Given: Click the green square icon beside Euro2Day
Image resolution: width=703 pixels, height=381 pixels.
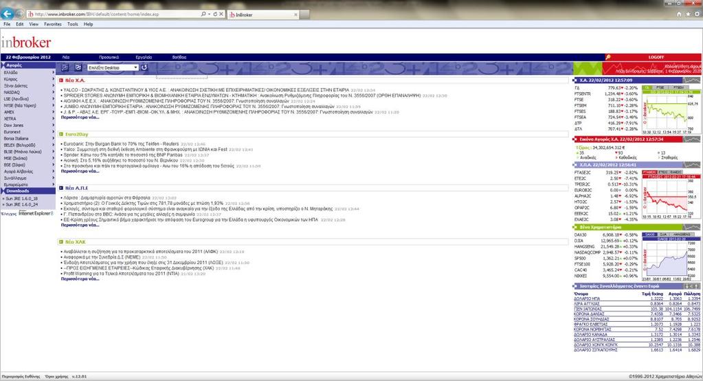Looking at the screenshot, I should coord(61,134).
